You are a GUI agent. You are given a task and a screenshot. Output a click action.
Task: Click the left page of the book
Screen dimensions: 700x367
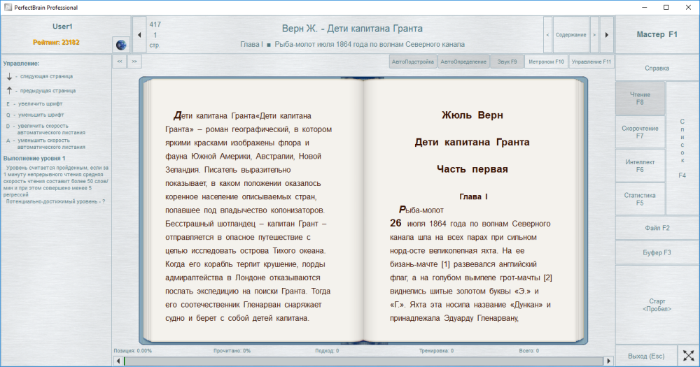point(253,210)
